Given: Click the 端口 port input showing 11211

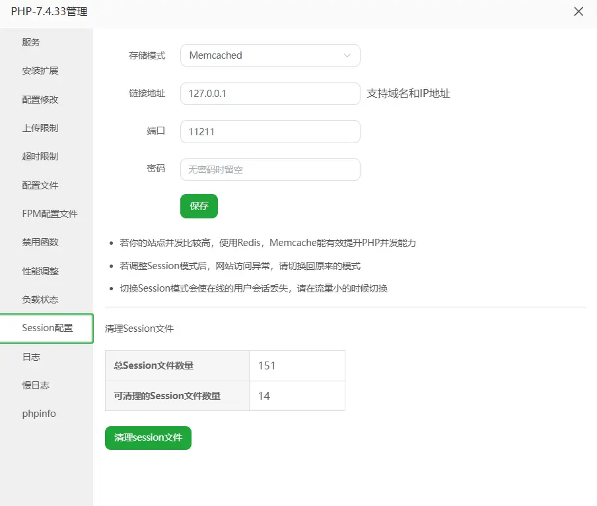Looking at the screenshot, I should pyautogui.click(x=269, y=131).
